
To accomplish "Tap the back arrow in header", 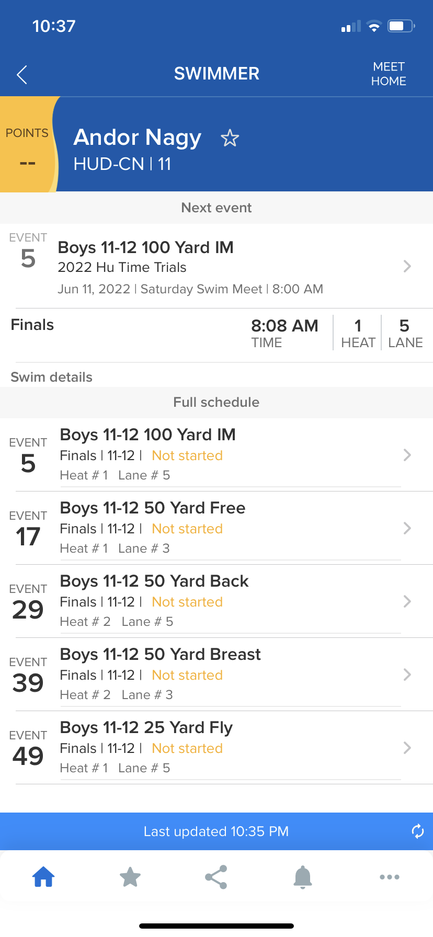I will pos(22,75).
